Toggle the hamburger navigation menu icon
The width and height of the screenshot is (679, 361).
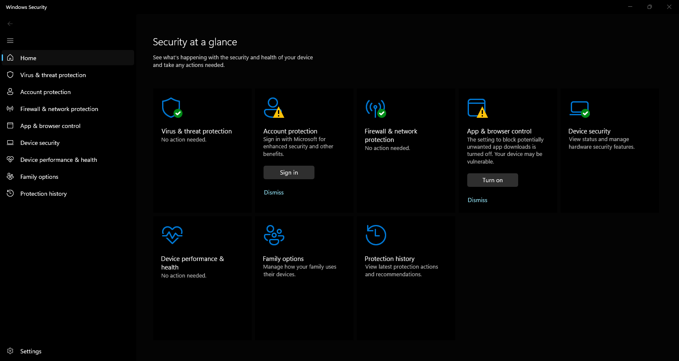[x=10, y=41]
